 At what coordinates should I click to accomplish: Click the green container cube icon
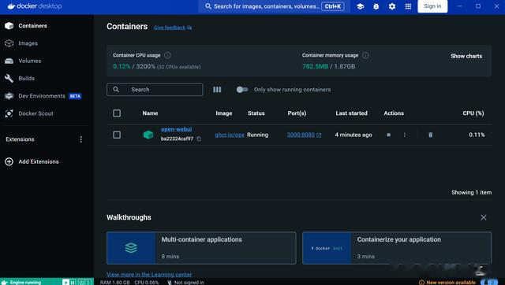point(148,135)
